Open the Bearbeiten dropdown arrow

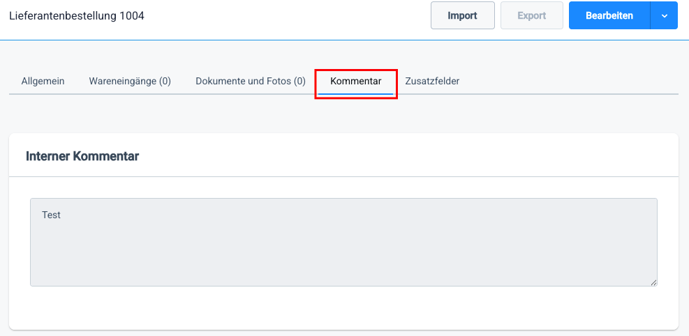click(664, 15)
